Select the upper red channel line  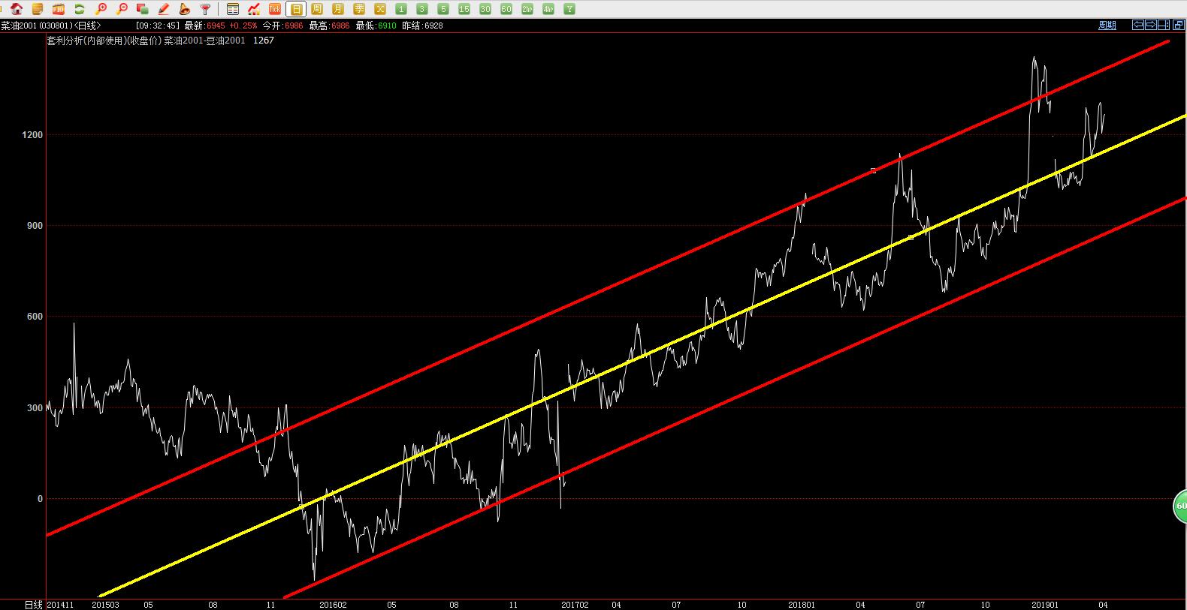pos(609,288)
